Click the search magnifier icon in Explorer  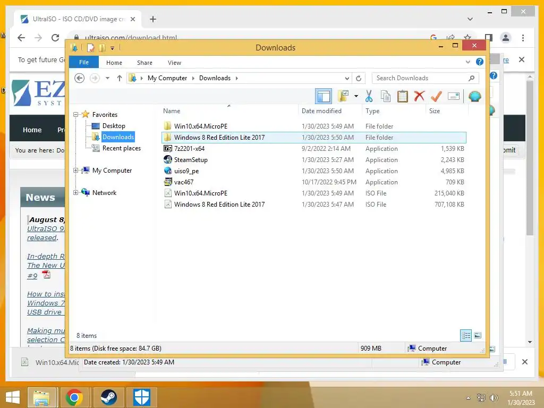(x=471, y=78)
